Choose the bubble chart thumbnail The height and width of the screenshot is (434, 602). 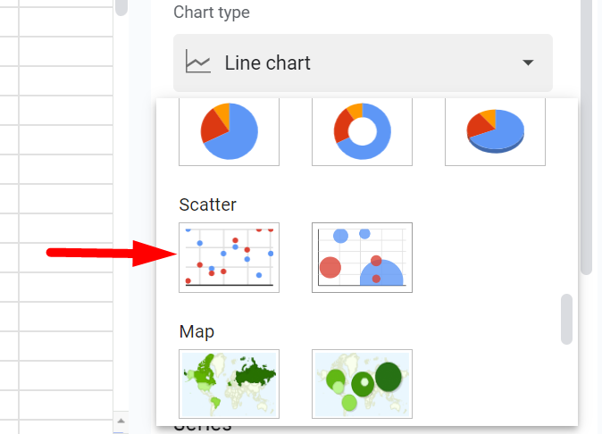point(362,257)
